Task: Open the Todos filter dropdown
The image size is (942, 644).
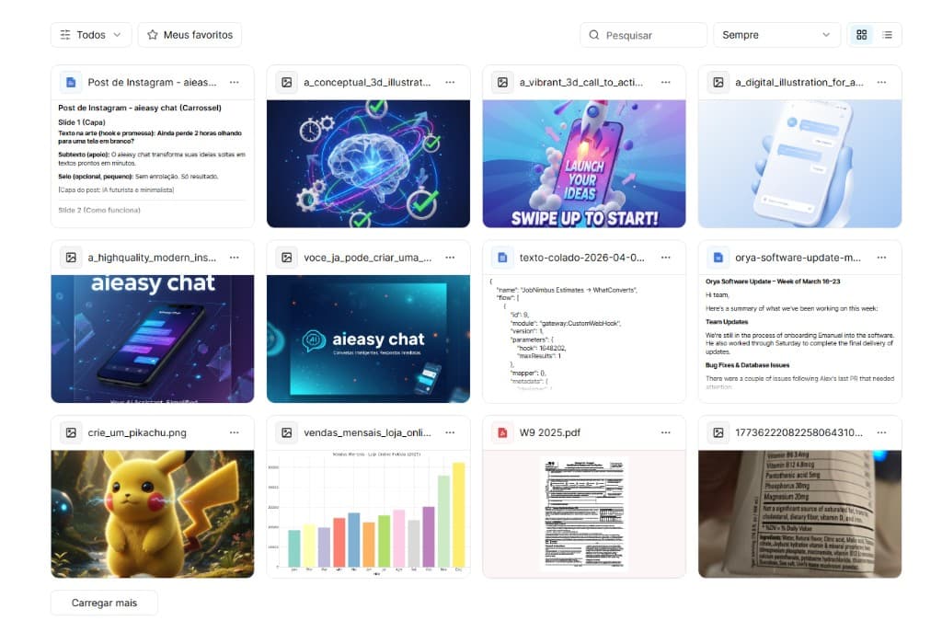Action: coord(91,35)
